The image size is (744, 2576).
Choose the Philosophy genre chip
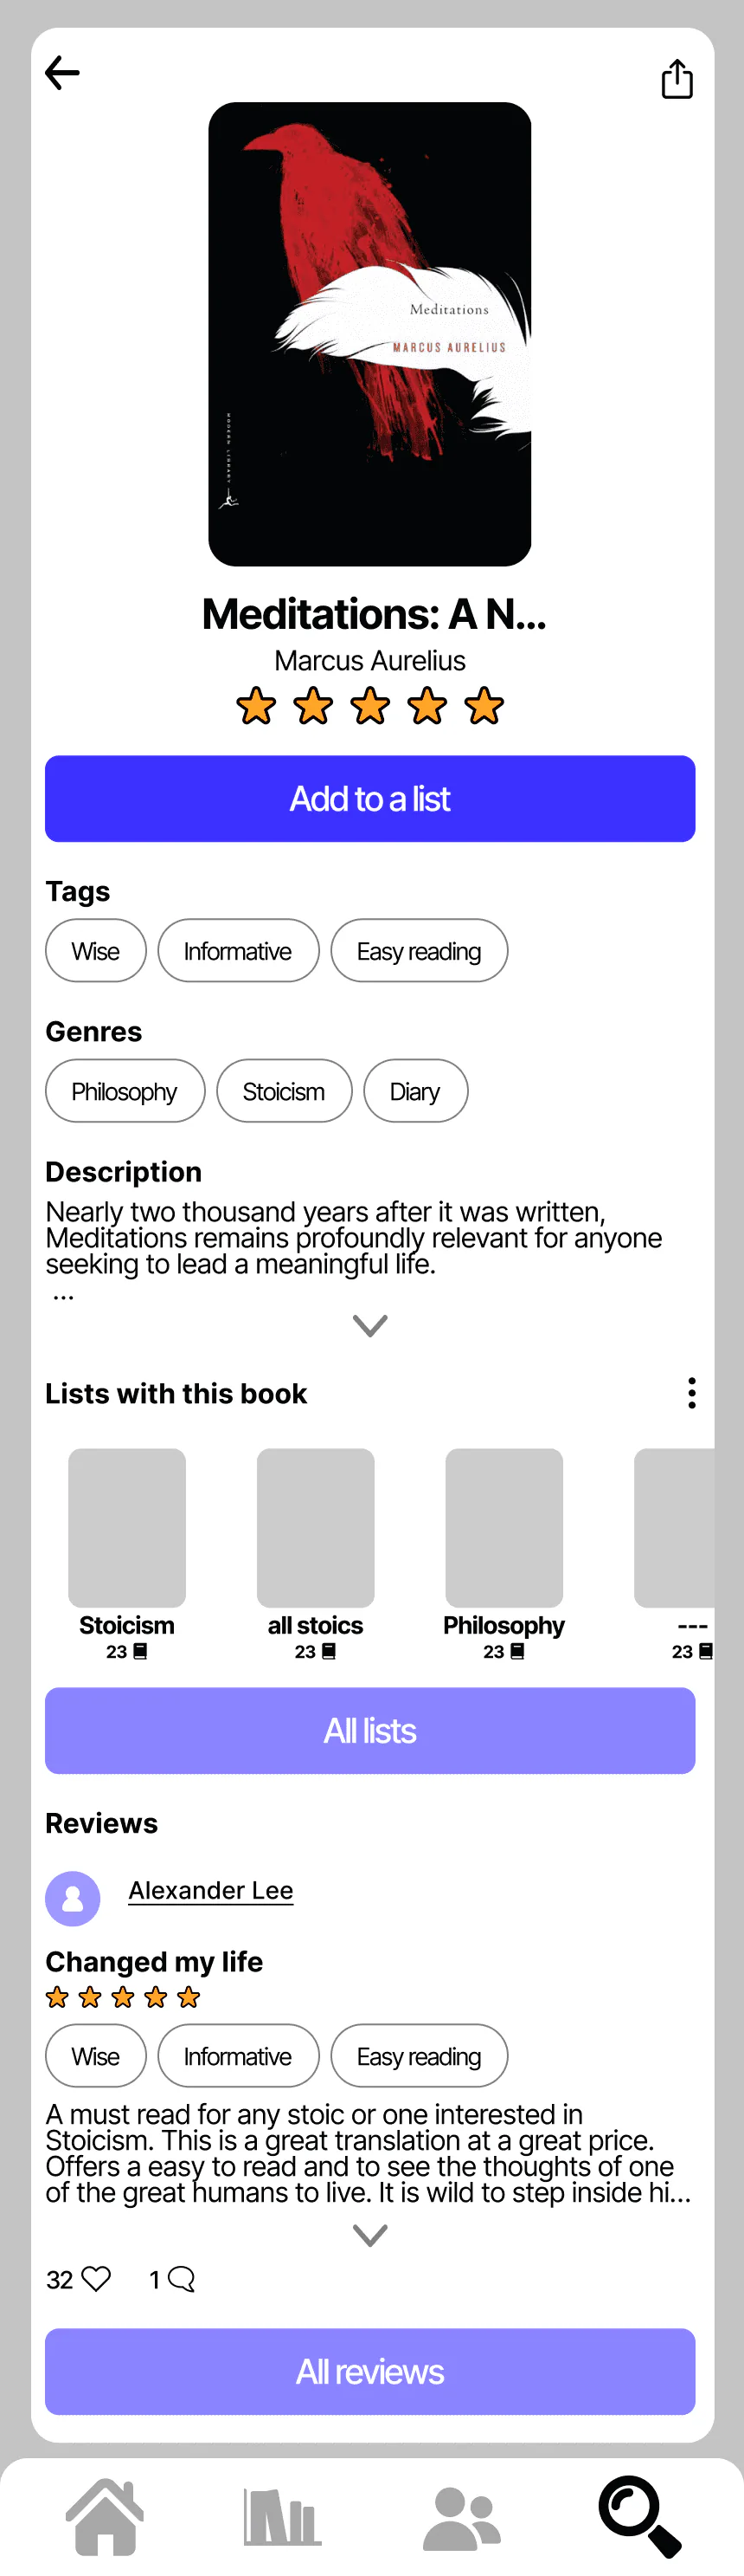click(x=125, y=1091)
